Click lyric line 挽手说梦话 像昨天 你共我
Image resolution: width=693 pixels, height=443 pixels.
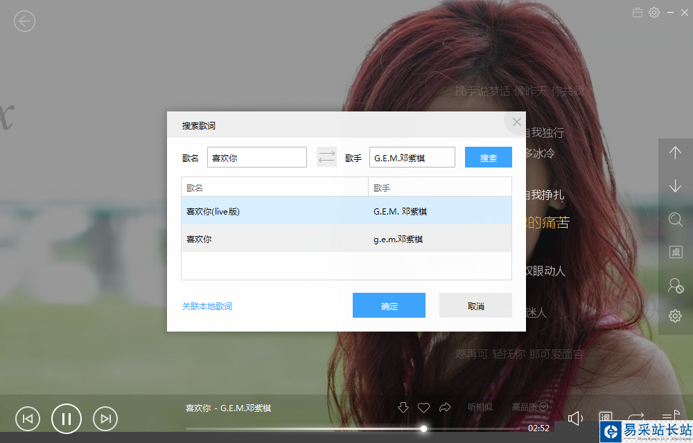pos(520,91)
